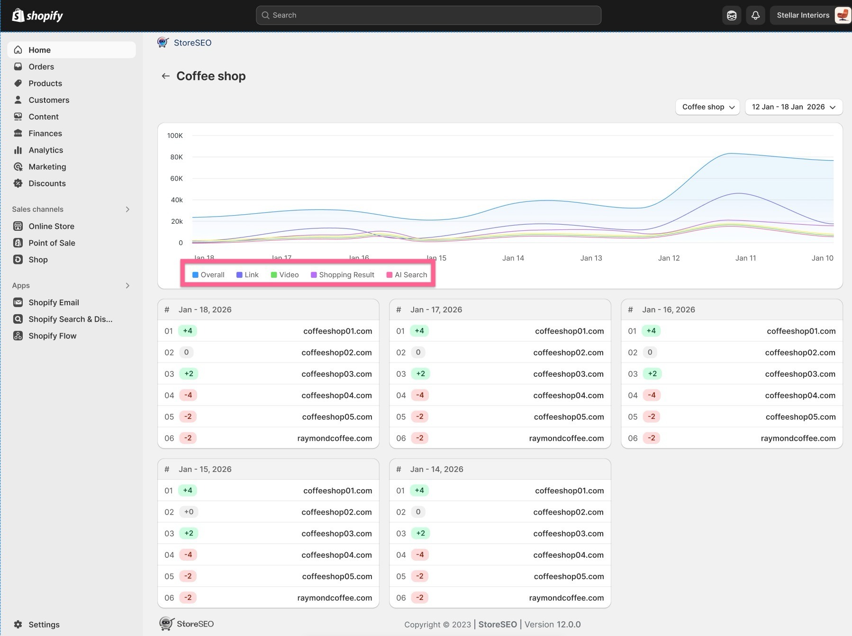Open Discounts via its coupon icon

pyautogui.click(x=18, y=183)
